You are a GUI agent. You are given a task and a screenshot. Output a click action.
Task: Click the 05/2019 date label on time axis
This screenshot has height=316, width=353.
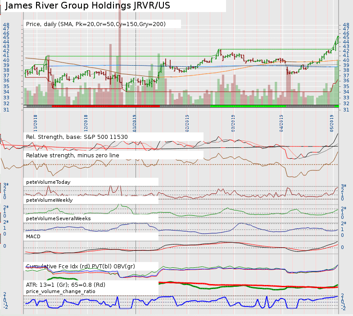point(332,123)
